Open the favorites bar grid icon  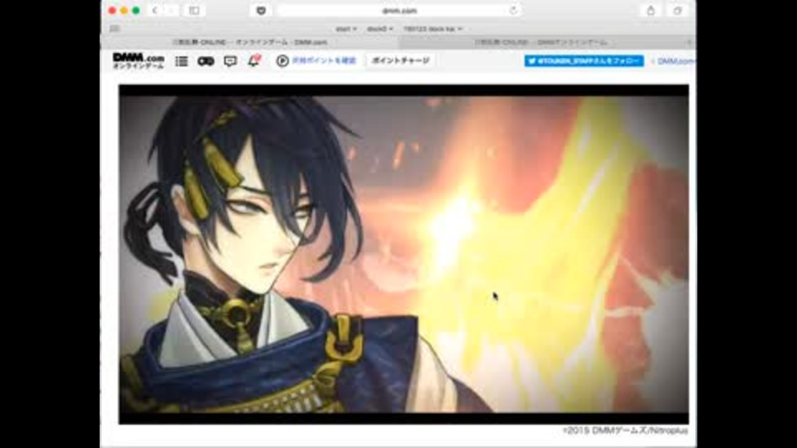pyautogui.click(x=115, y=28)
